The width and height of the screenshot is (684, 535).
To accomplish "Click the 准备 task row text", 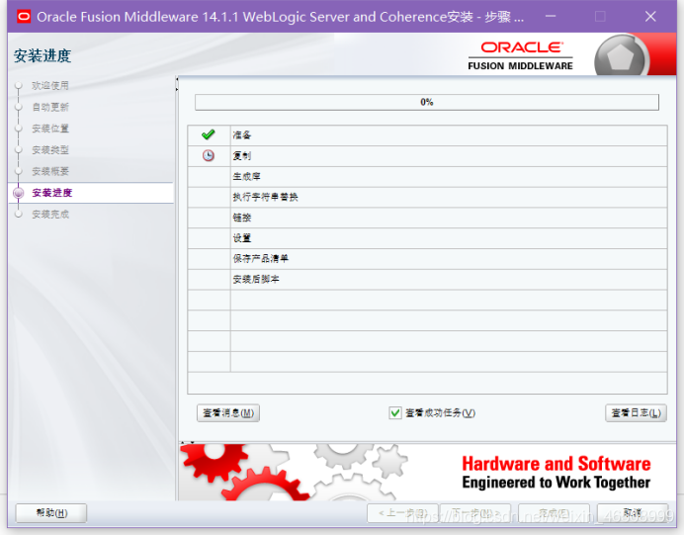I will point(241,134).
